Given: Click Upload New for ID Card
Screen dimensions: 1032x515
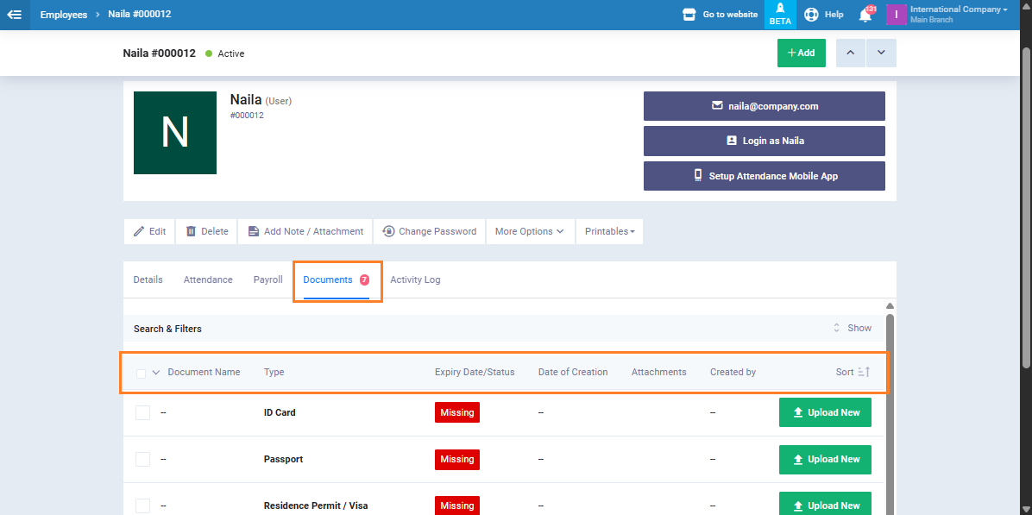Looking at the screenshot, I should pyautogui.click(x=825, y=412).
